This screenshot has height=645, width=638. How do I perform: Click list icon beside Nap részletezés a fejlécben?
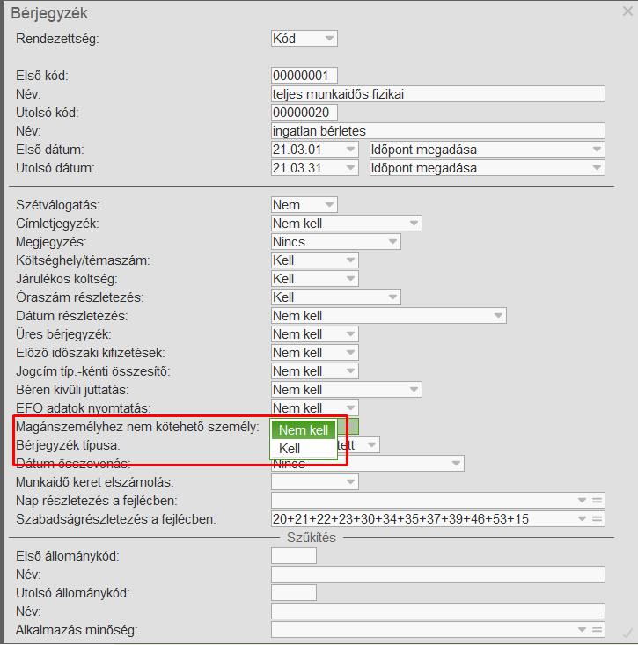(x=597, y=501)
